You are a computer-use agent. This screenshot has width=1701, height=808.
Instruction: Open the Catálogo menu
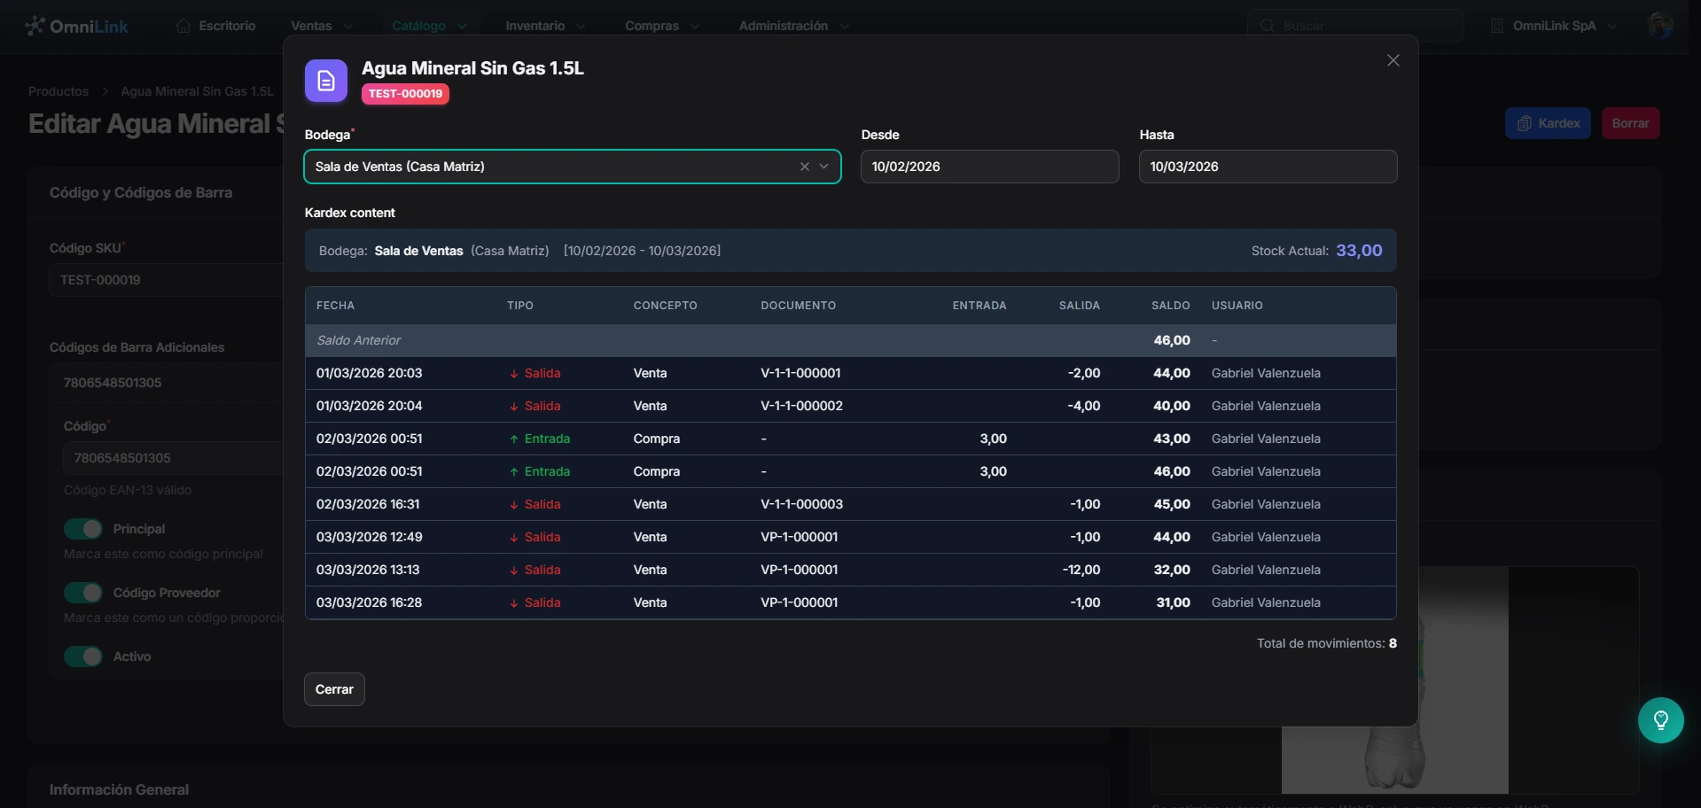[x=429, y=26]
